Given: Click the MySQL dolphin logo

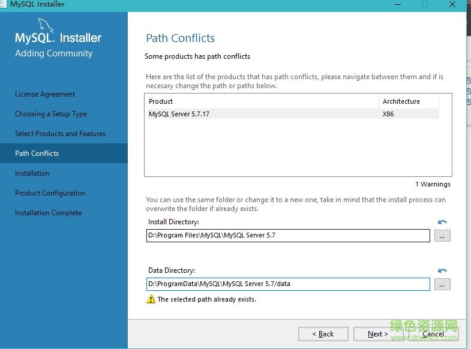Looking at the screenshot, I should 46,26.
